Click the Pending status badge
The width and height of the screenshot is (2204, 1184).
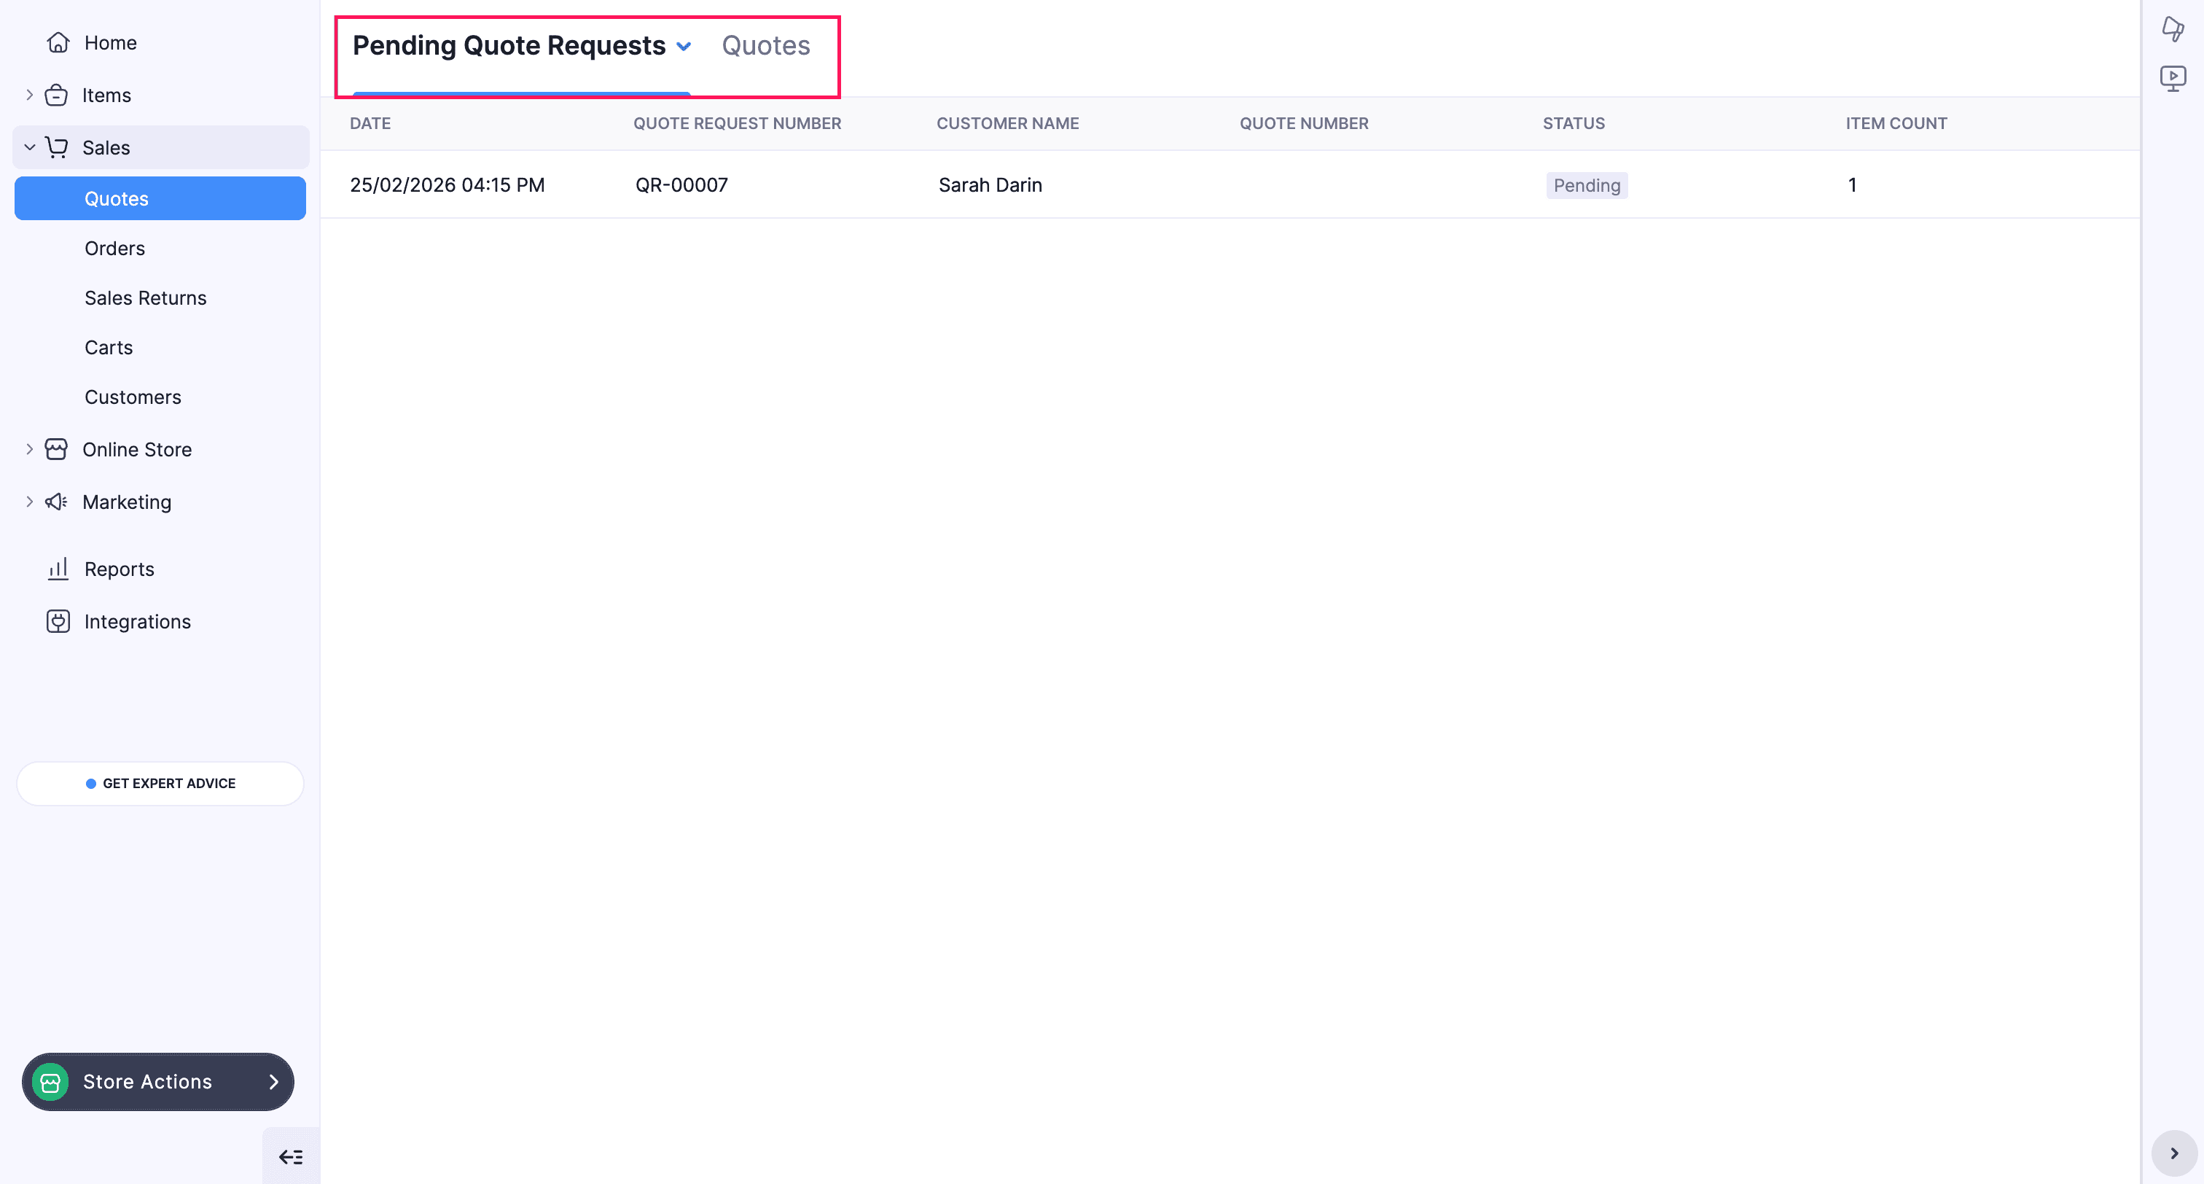click(1586, 185)
